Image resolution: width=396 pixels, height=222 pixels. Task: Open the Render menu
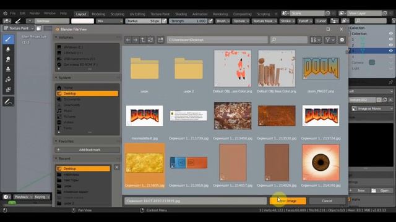tap(35, 14)
